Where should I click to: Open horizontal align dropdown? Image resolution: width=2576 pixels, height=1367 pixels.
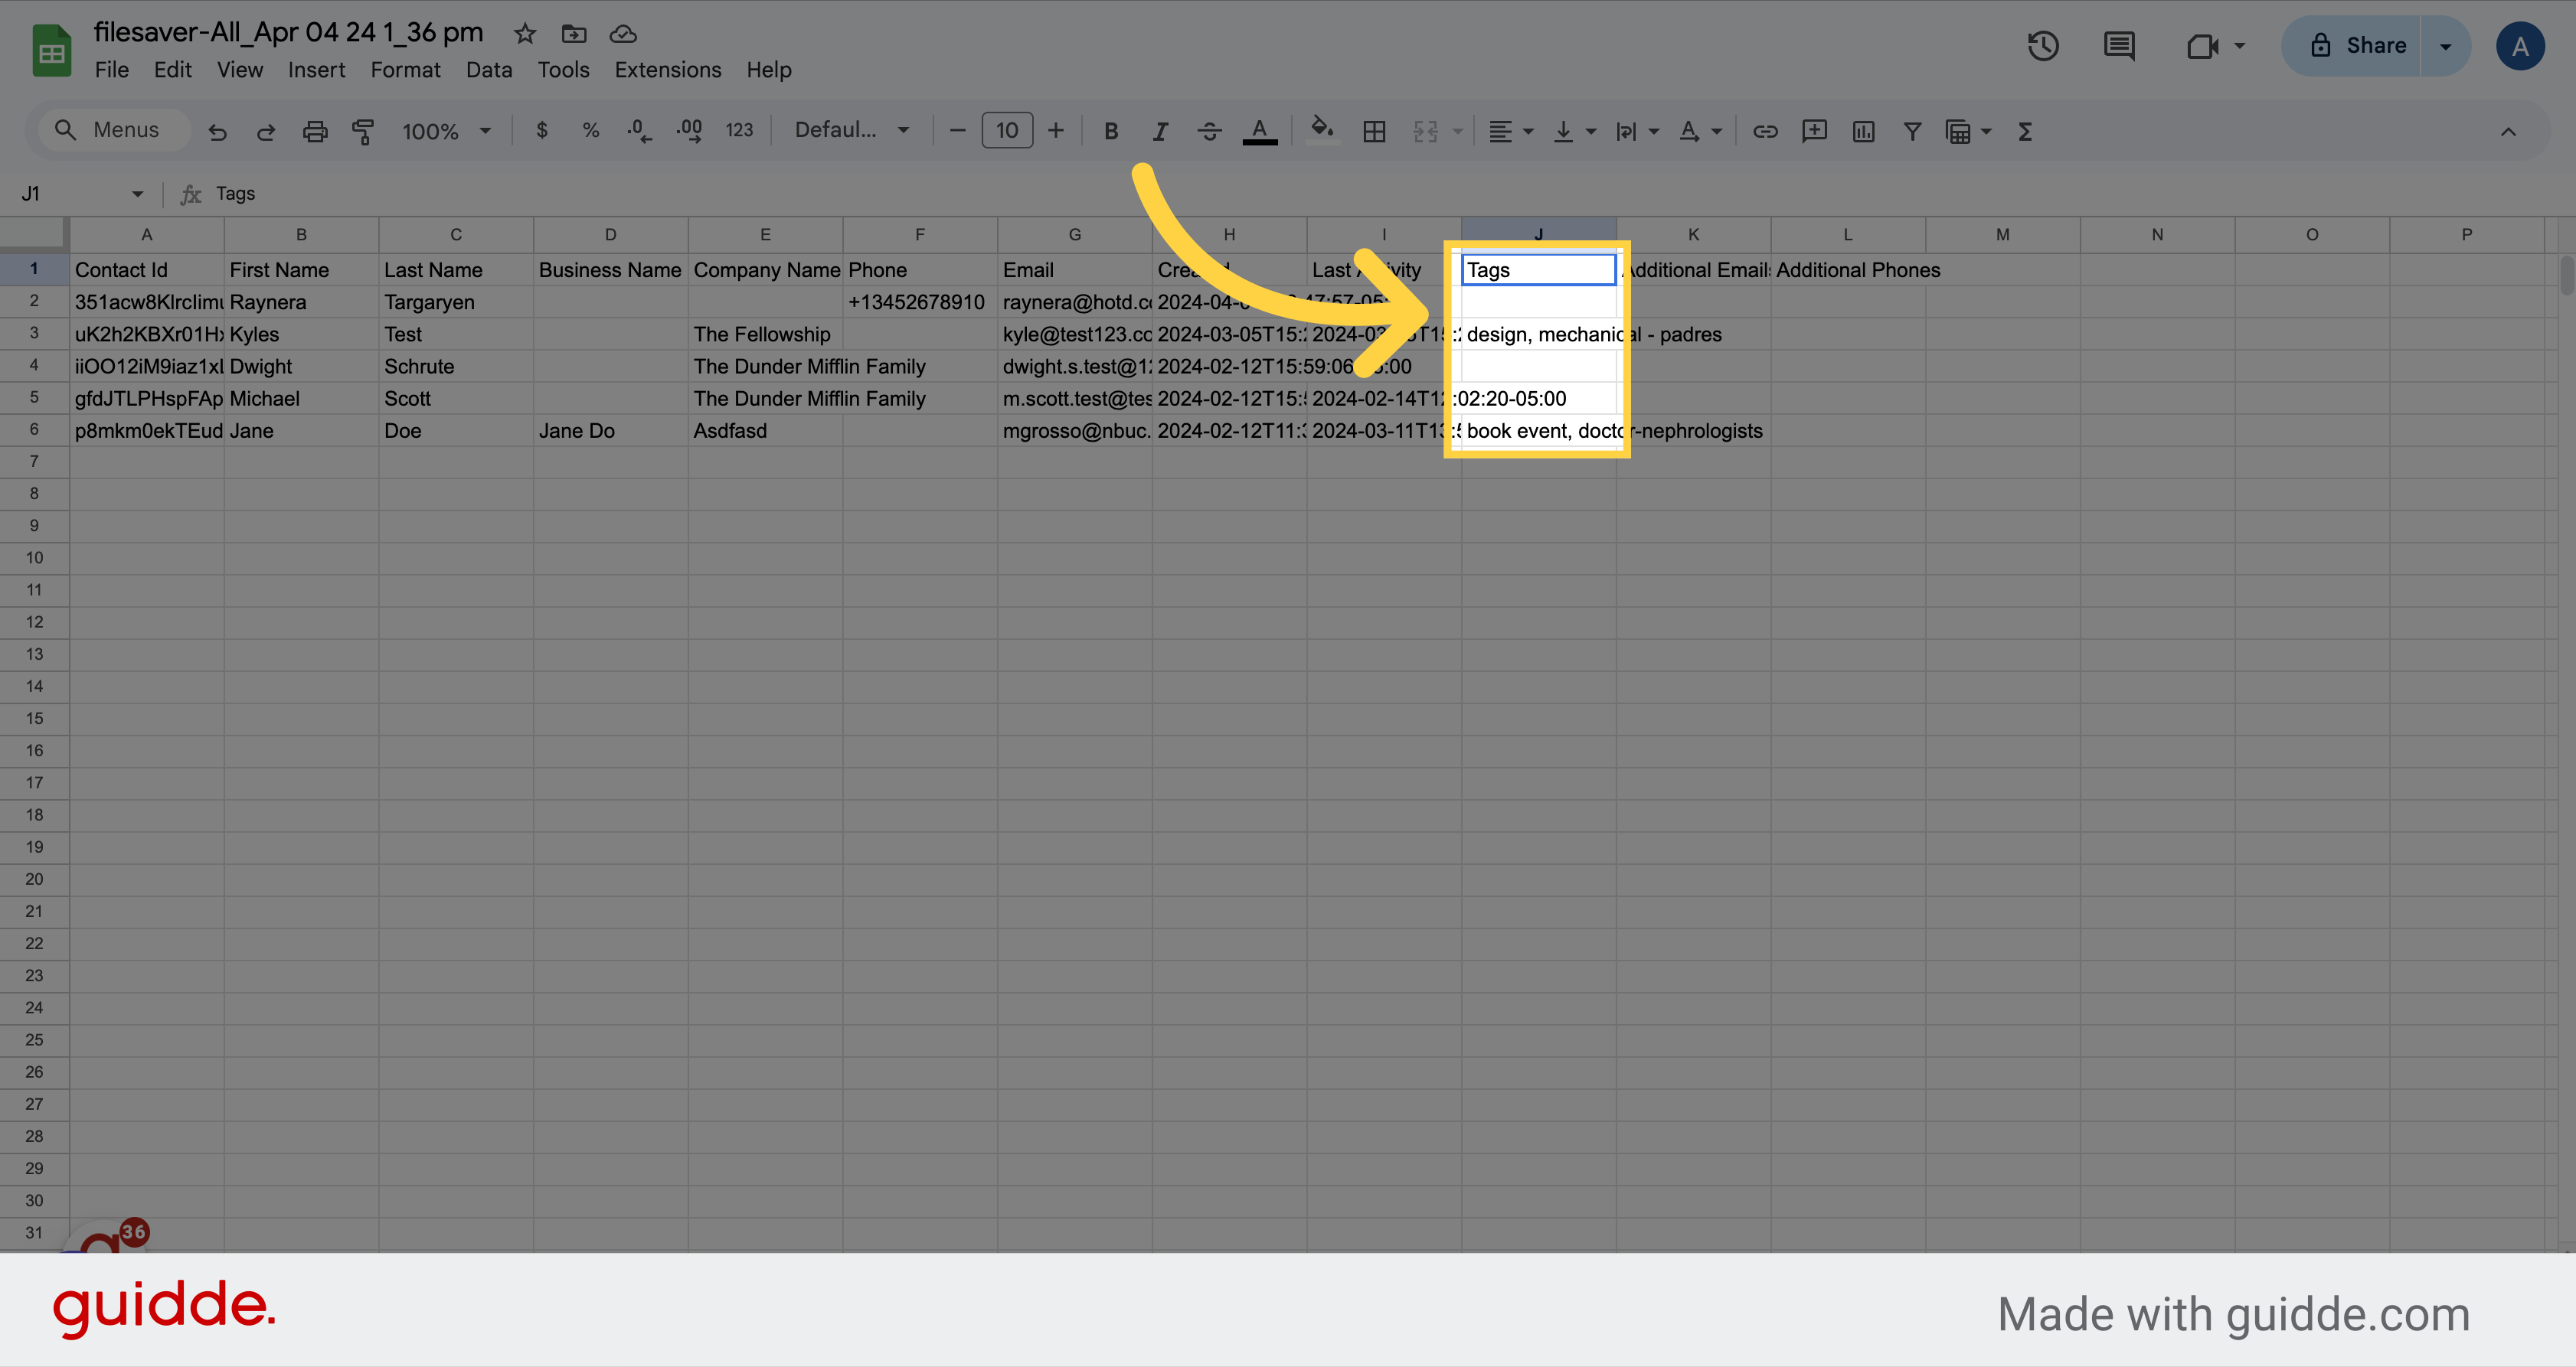pos(1511,131)
